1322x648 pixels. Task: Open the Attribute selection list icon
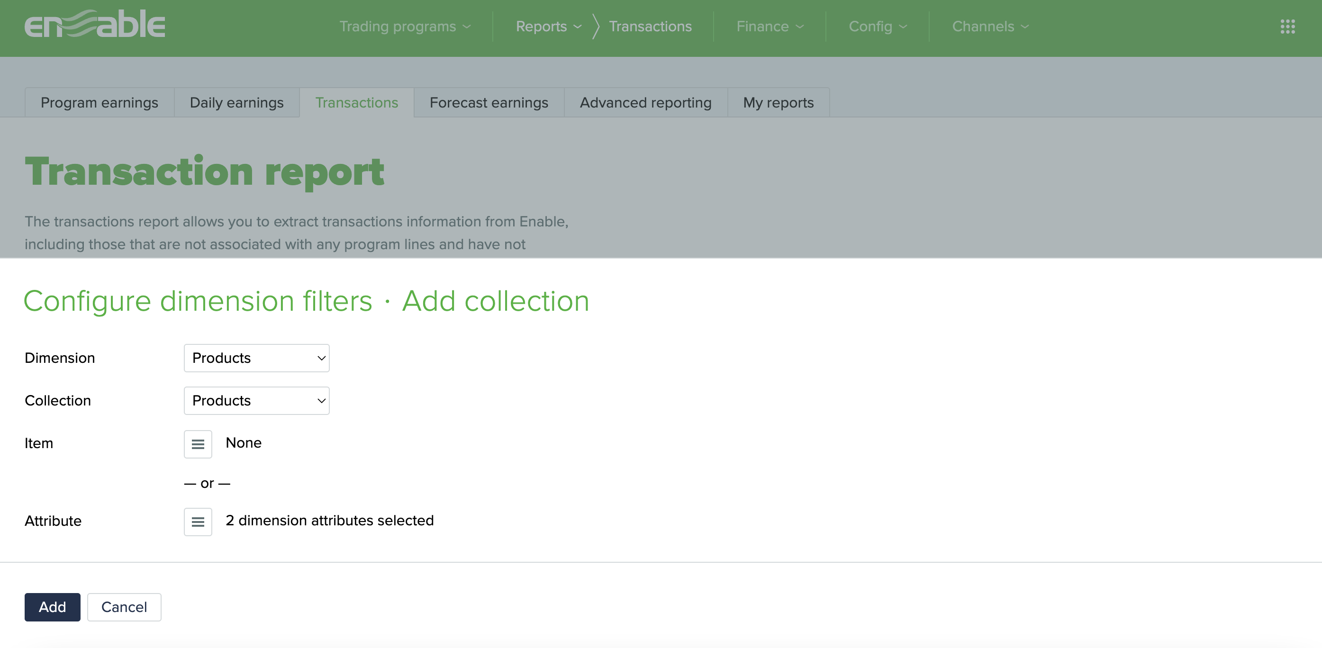pos(198,522)
